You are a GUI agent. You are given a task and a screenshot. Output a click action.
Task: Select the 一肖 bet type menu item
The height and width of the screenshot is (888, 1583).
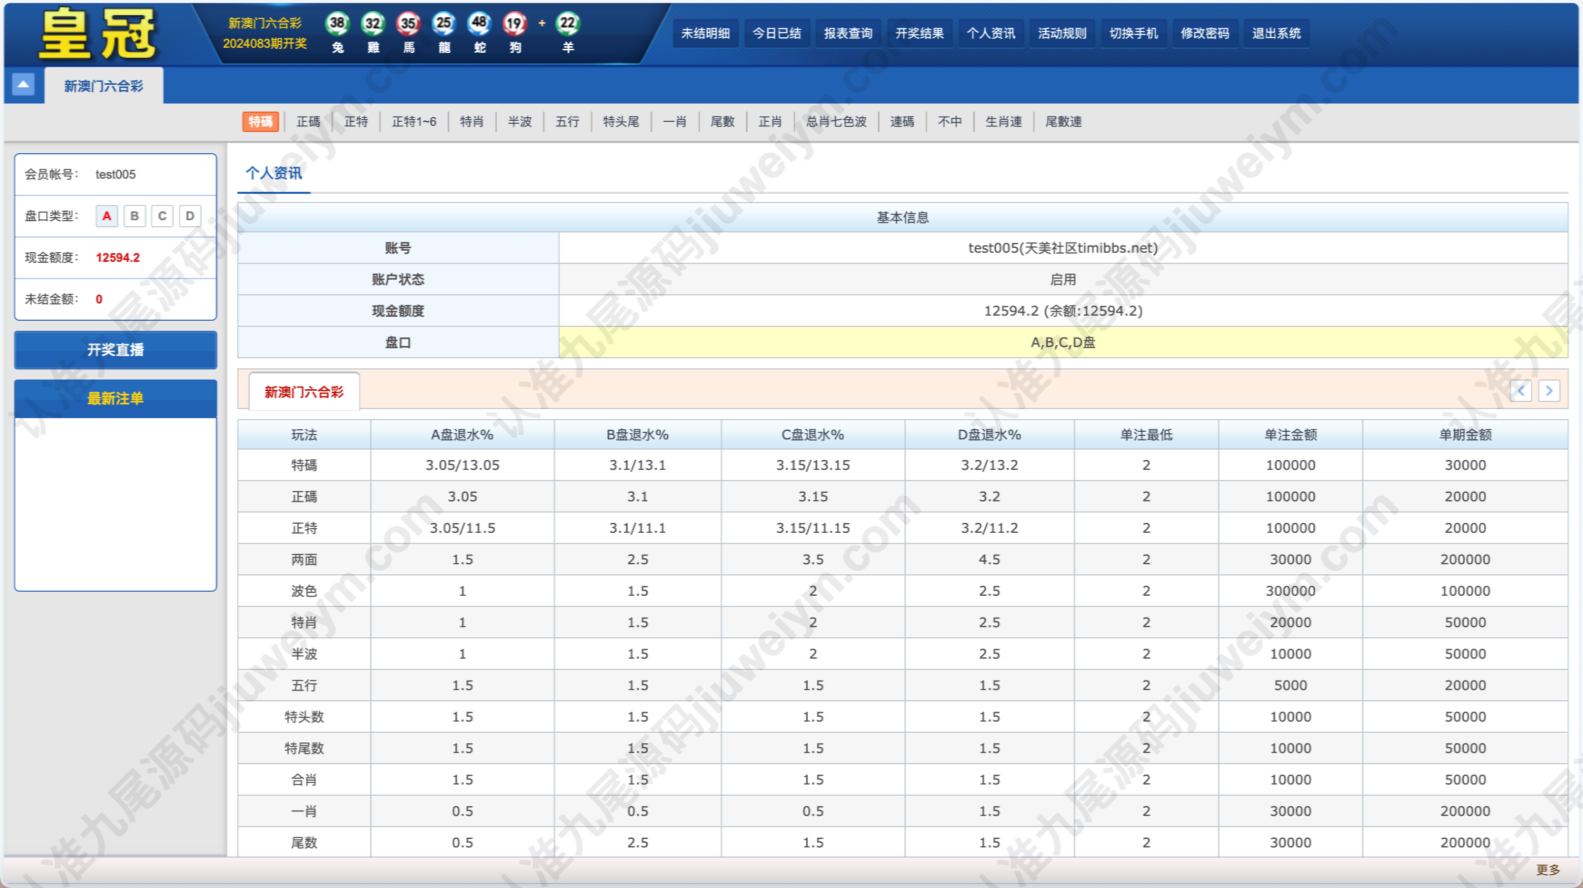(x=675, y=122)
